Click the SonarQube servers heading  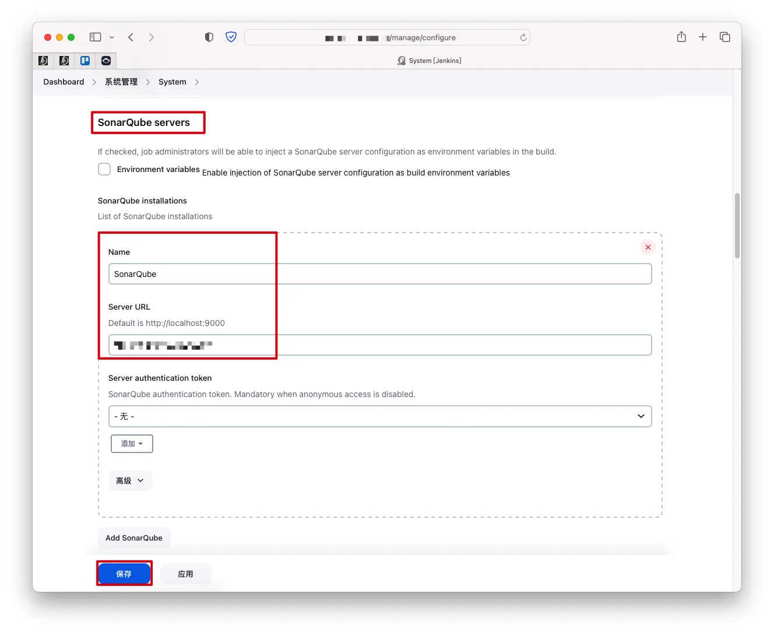[144, 122]
